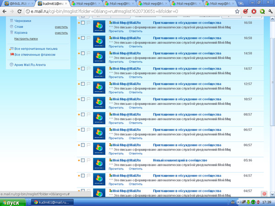The height and width of the screenshot is (206, 275).
Task: Tick checkbox of 08:57 message
Action: coord(83,114)
